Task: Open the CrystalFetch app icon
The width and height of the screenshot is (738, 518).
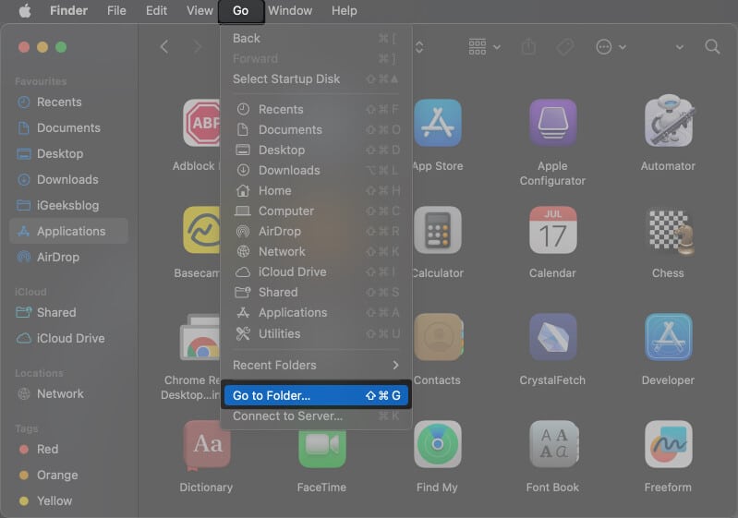Action: pos(552,337)
